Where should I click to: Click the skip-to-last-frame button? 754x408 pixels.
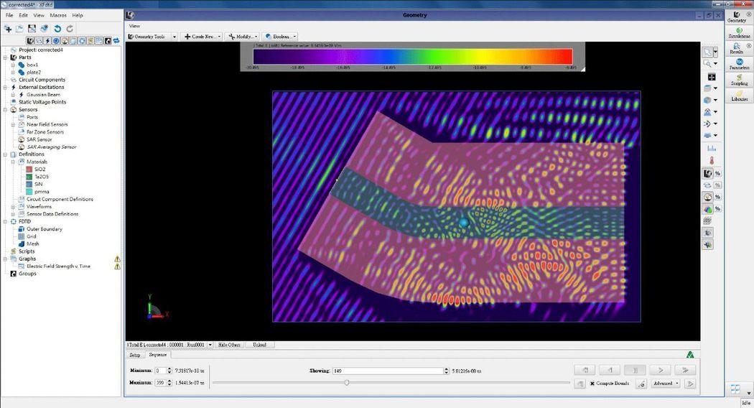click(685, 370)
